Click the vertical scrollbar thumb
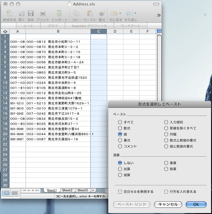This screenshot has height=214, width=212. click(x=159, y=68)
